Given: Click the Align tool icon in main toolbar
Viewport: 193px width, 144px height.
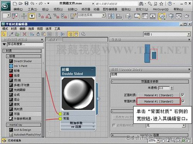Looking at the screenshot, I should (119, 16).
